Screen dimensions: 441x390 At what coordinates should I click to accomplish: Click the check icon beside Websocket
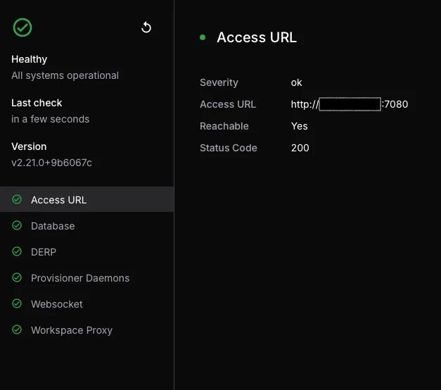pos(17,304)
